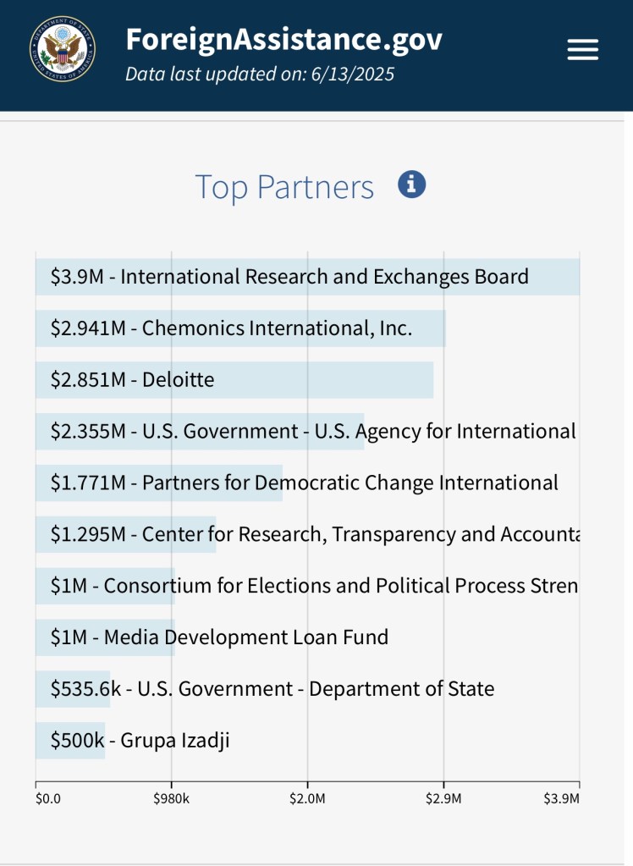633x866 pixels.
Task: Click the $3.9M axis tick label
Action: (x=563, y=798)
